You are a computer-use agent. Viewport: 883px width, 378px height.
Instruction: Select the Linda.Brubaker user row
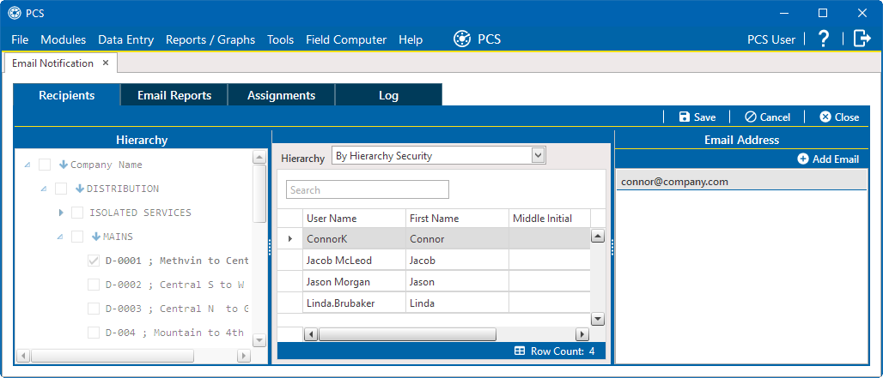434,303
